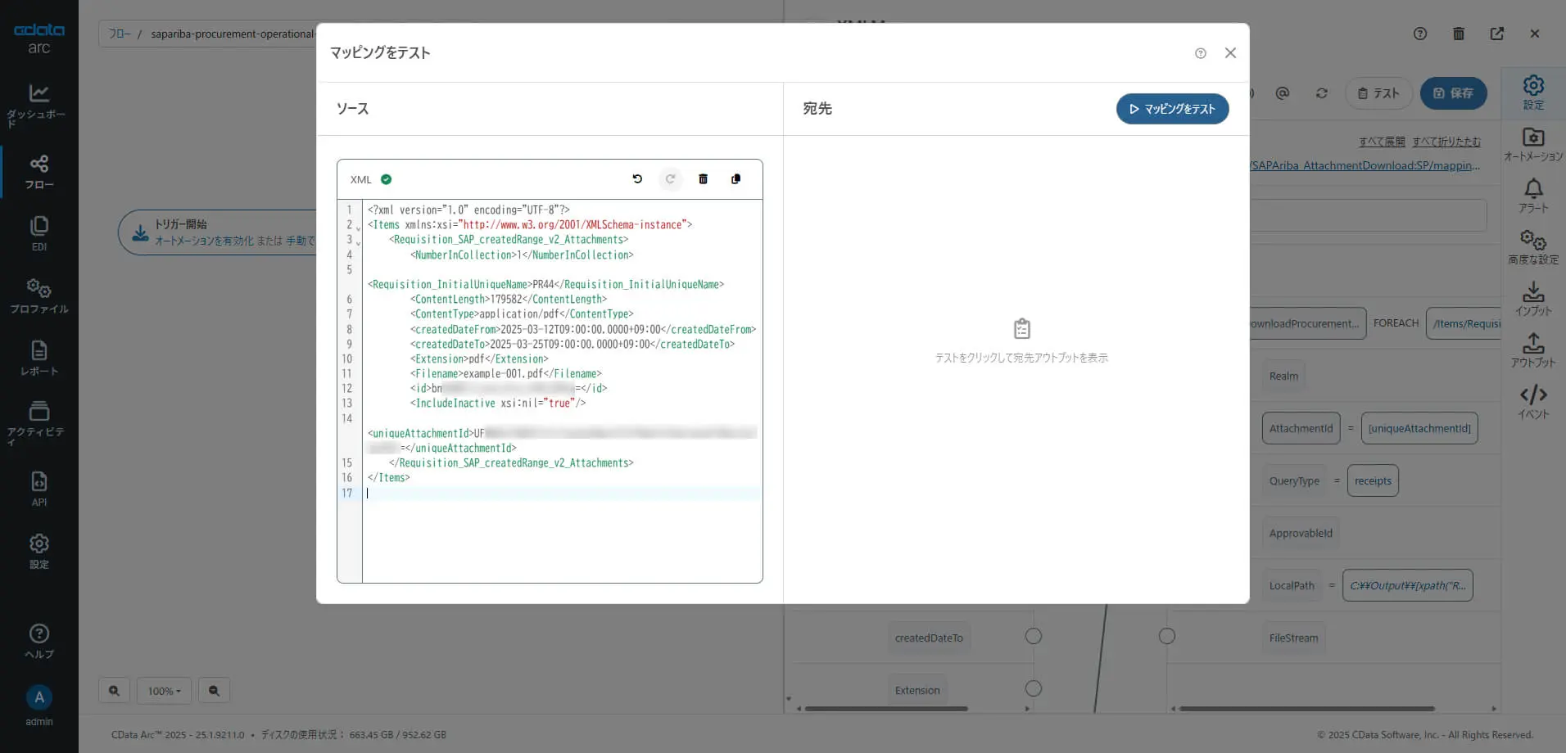Image resolution: width=1566 pixels, height=753 pixels.
Task: Click the horizontal scrollbar under source mapping pane
Action: (886, 709)
